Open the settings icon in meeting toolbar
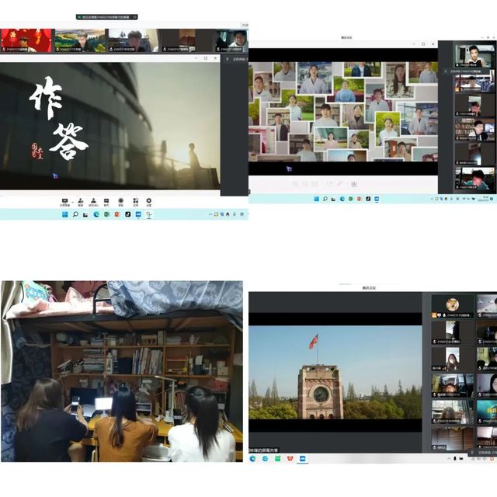Image resolution: width=497 pixels, height=497 pixels. (148, 200)
